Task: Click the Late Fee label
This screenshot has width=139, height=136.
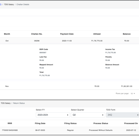Action: 43,57
